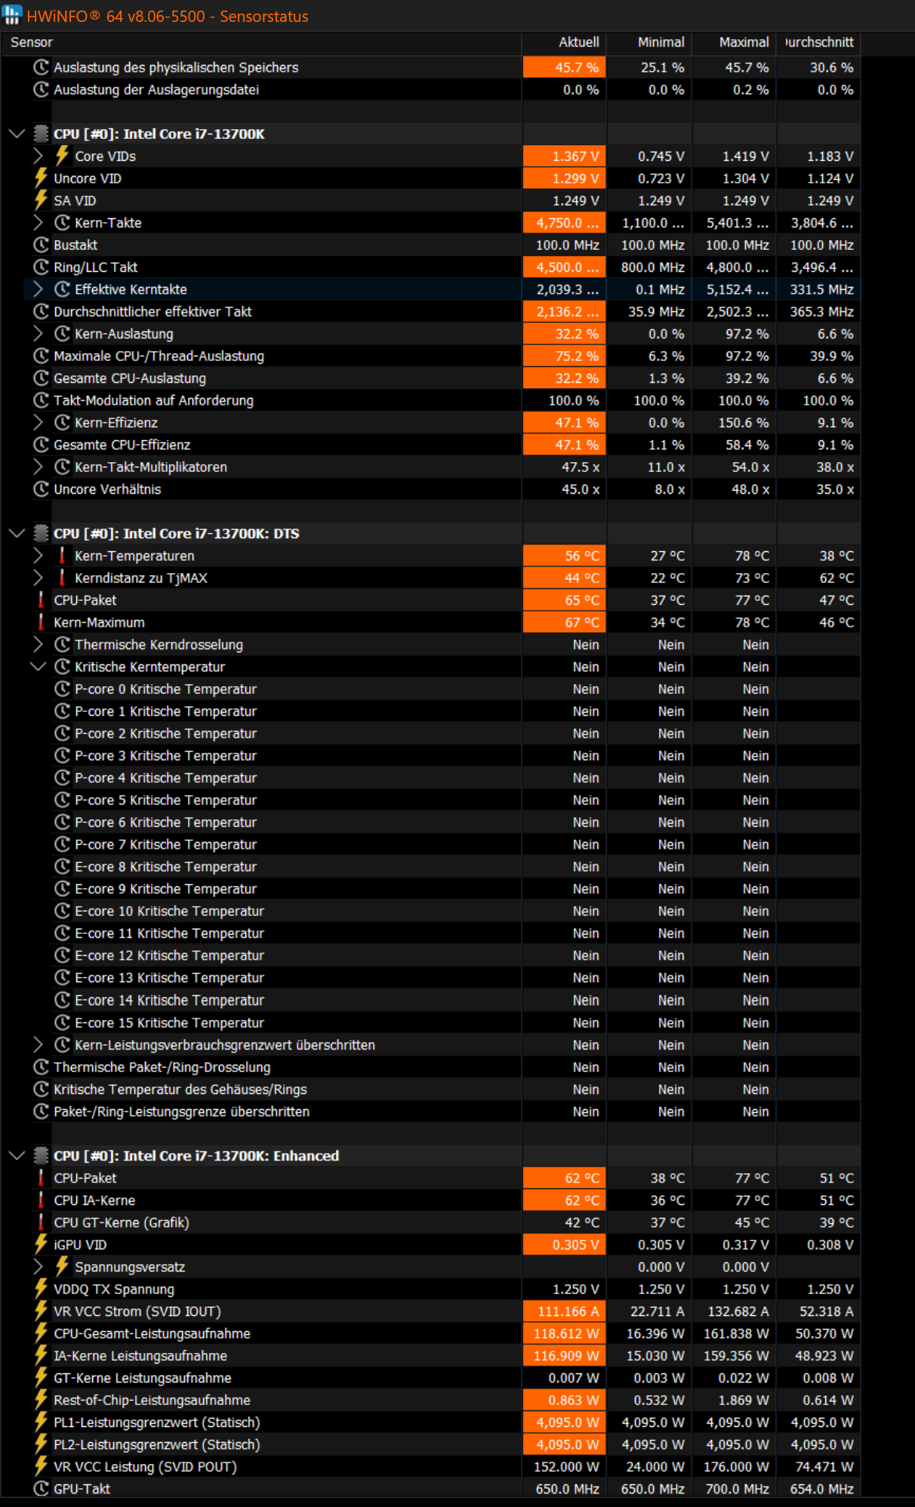Screen dimensions: 915x1507
Task: Click the chip icon of the DTS sensor group
Action: point(41,533)
